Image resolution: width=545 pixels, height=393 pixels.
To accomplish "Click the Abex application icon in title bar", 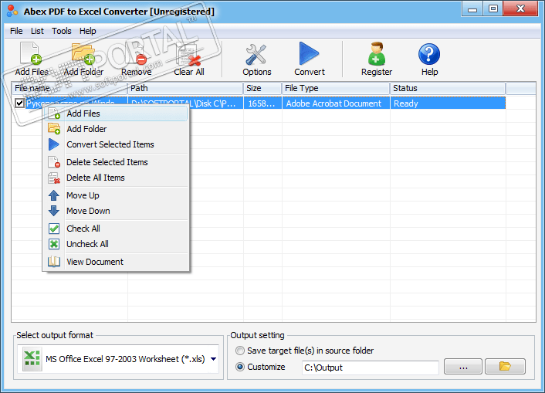I will [x=12, y=11].
